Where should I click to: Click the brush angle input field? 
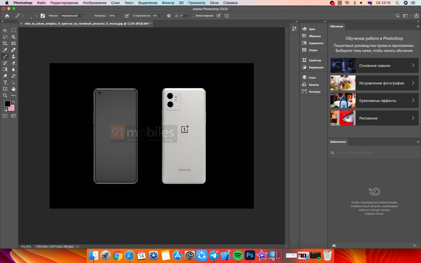coord(184,15)
